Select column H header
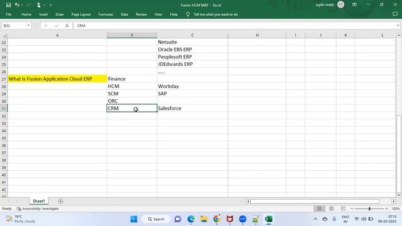 coord(257,35)
